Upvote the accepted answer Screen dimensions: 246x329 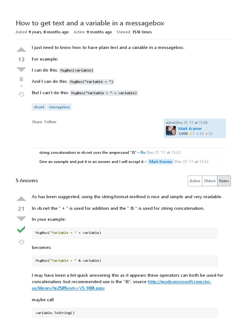pyautogui.click(x=21, y=199)
